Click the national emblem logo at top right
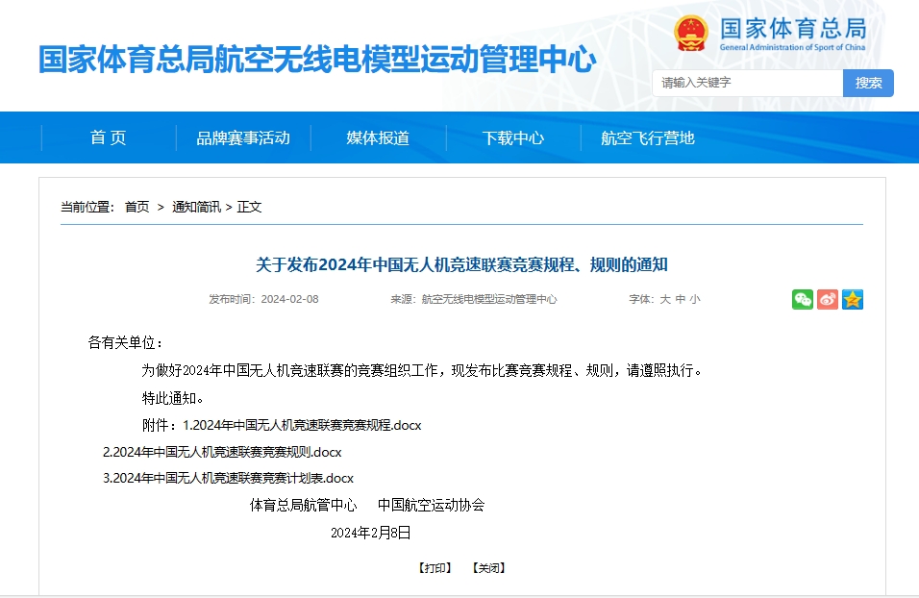This screenshot has height=598, width=919. (x=690, y=34)
